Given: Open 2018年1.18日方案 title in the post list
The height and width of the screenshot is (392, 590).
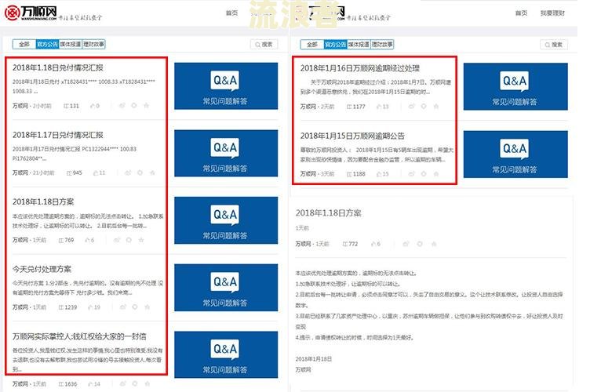Looking at the screenshot, I should point(43,201).
